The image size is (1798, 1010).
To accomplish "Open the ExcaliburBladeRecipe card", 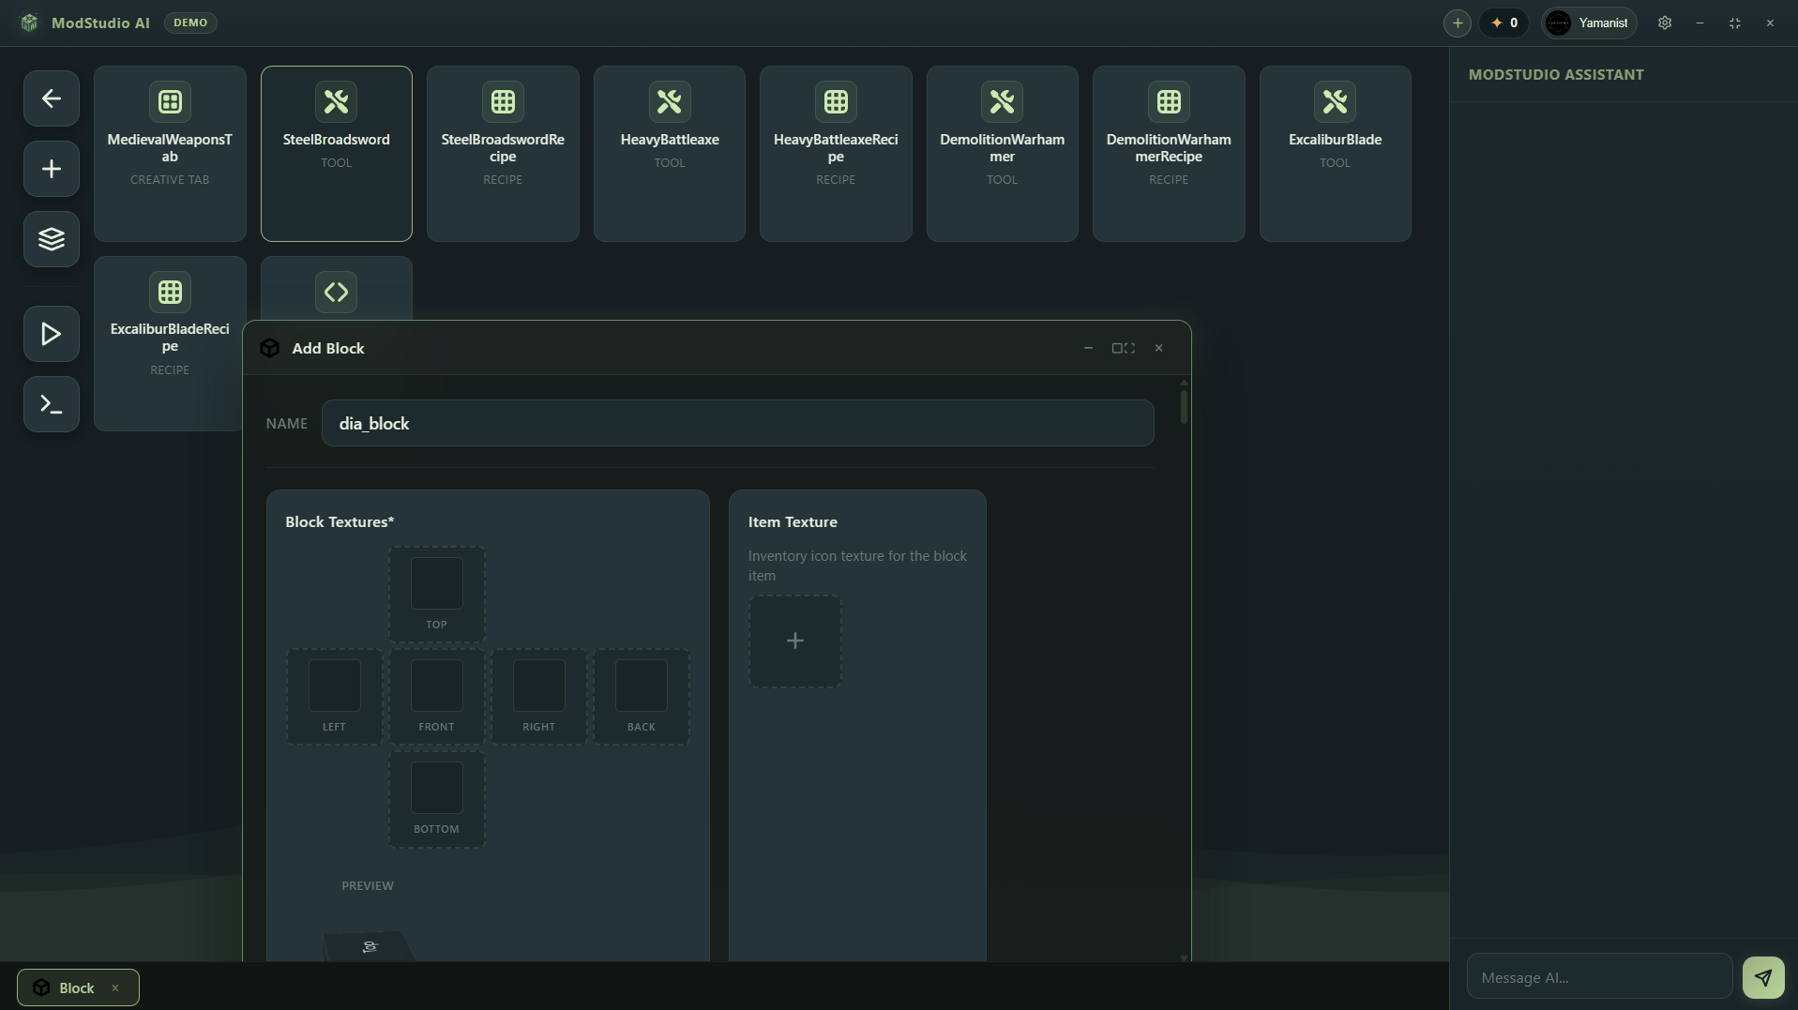I will pos(170,343).
